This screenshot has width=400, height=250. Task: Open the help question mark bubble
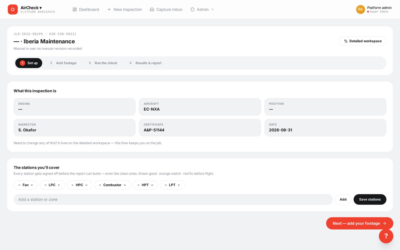point(386,236)
